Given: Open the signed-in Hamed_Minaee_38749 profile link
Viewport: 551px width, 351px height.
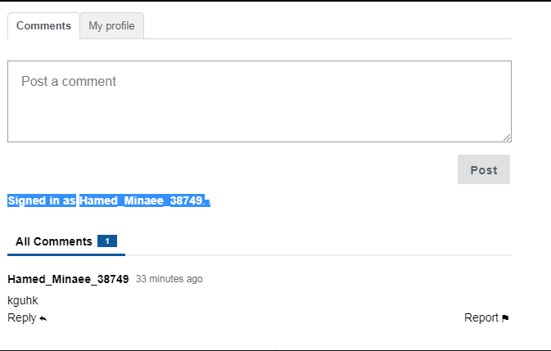Looking at the screenshot, I should [140, 200].
